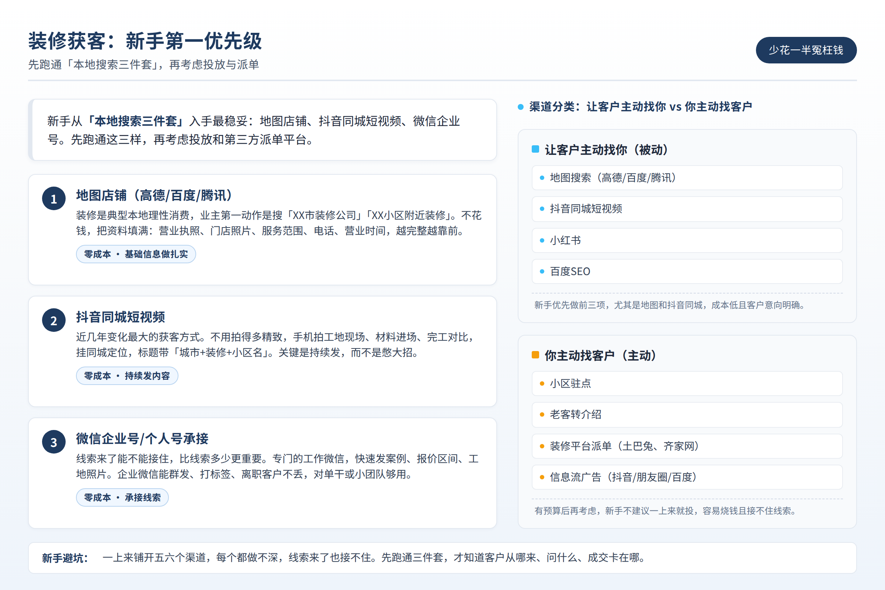The width and height of the screenshot is (885, 590).
Task: Click the 少花一半冤枉钱 pill button
Action: [806, 50]
